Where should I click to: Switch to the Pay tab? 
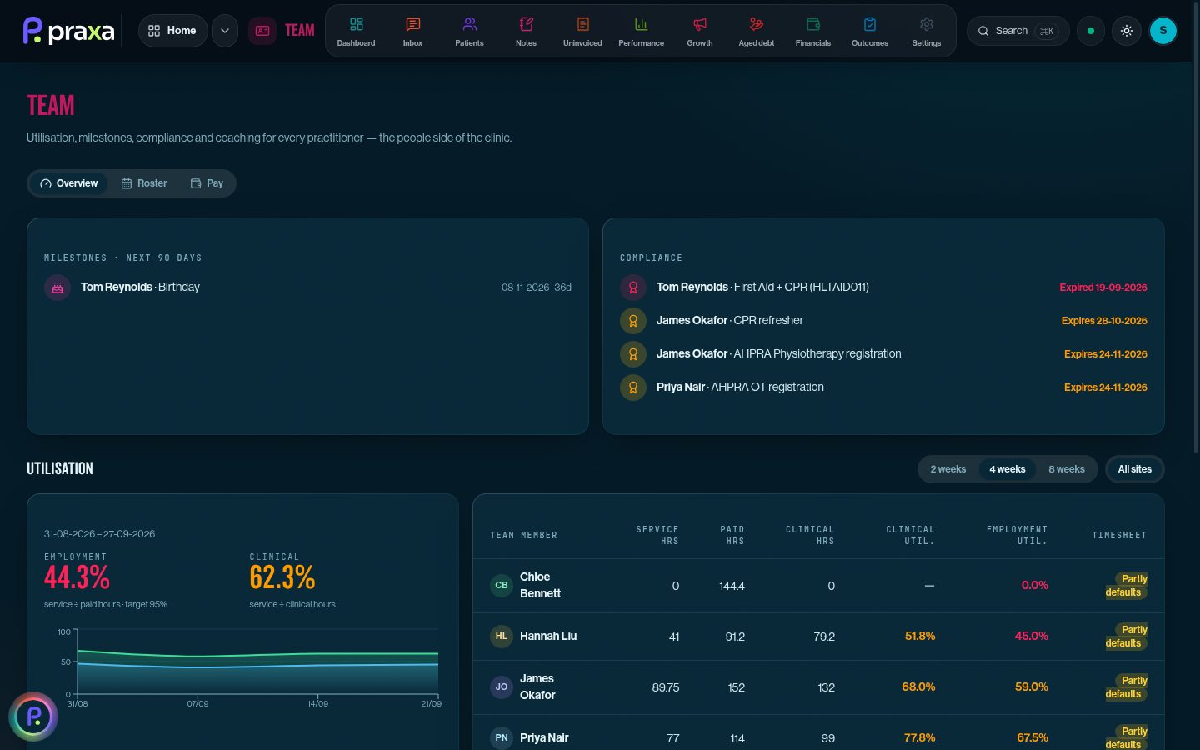tap(207, 183)
